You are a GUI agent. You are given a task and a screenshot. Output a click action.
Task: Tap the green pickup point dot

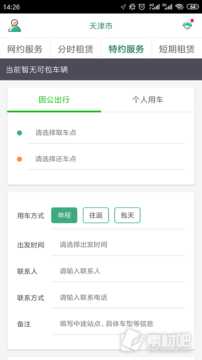coord(19,133)
